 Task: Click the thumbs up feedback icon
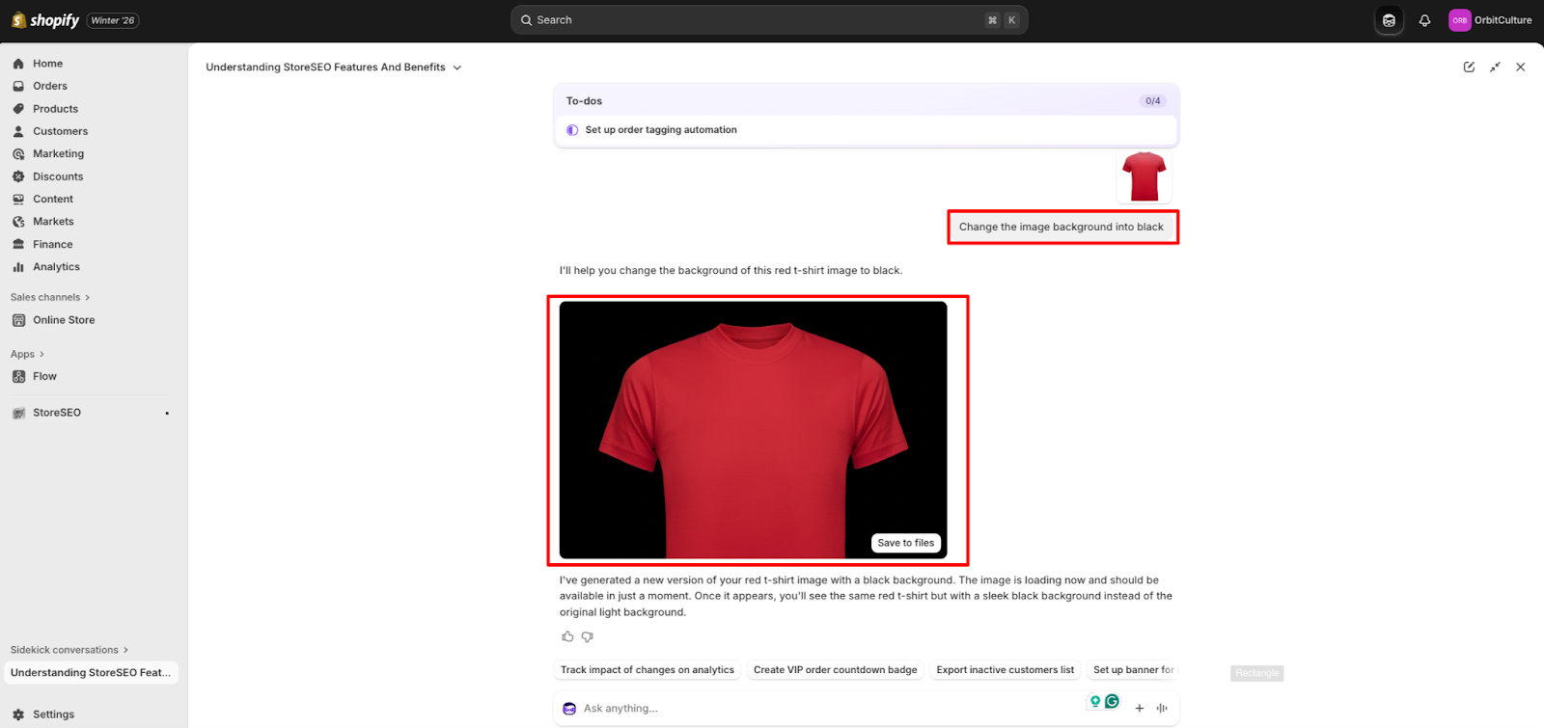point(567,636)
